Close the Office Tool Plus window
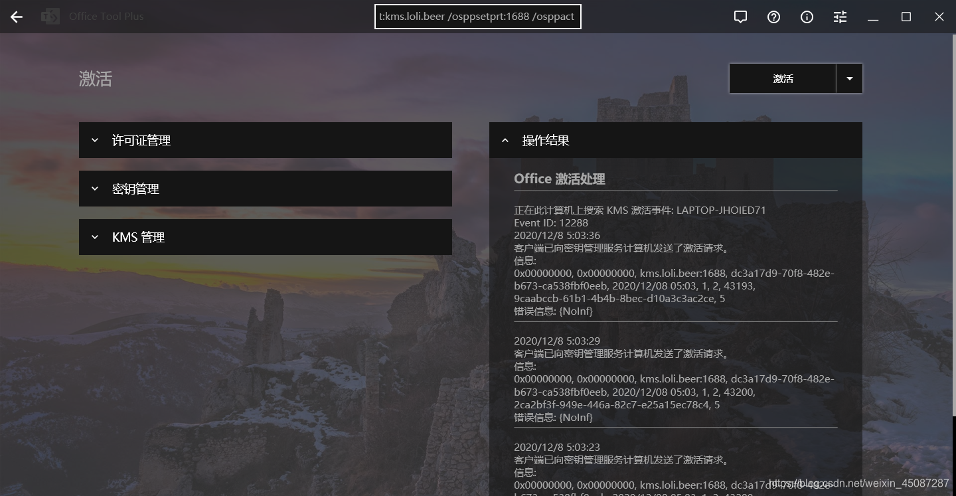This screenshot has width=956, height=496. click(x=939, y=17)
